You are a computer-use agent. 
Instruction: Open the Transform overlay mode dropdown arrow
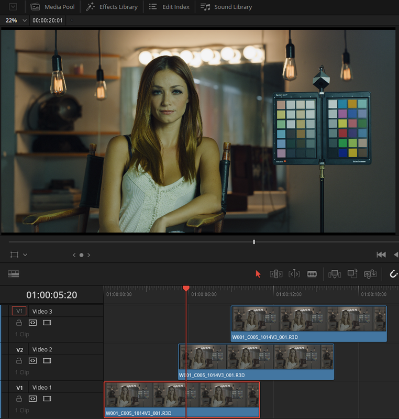click(x=25, y=255)
